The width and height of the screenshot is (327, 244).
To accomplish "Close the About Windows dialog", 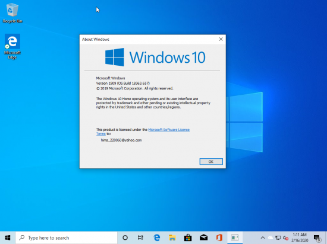I will click(221, 39).
